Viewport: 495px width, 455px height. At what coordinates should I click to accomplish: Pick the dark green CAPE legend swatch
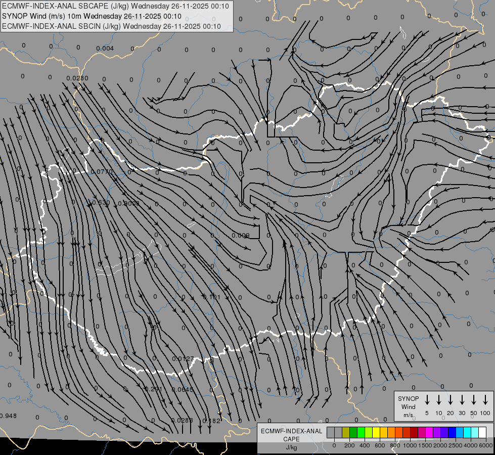(x=353, y=432)
